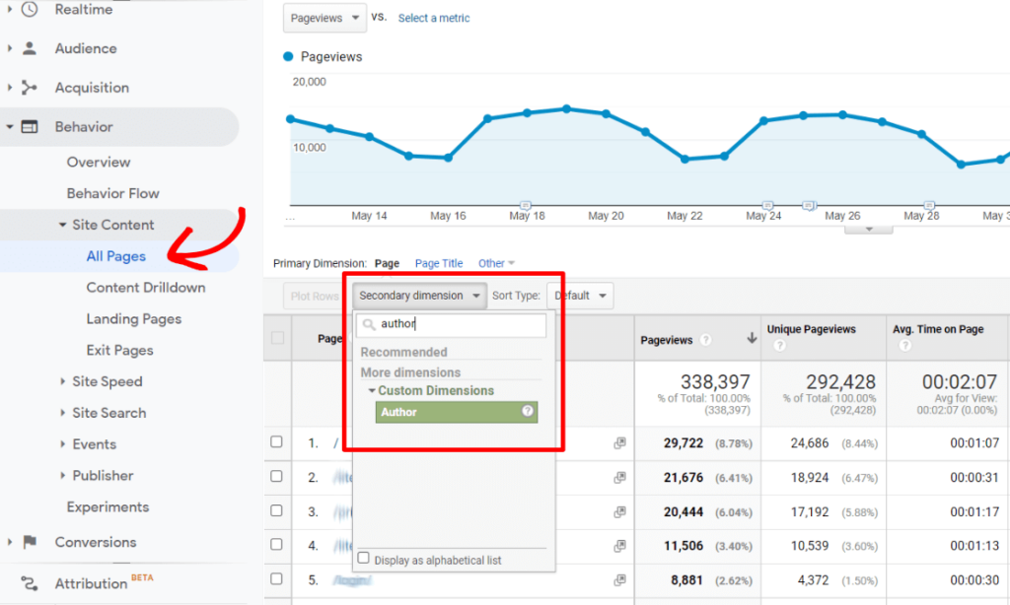Switch primary dimension to Page Title
The image size is (1010, 605).
pyautogui.click(x=438, y=263)
